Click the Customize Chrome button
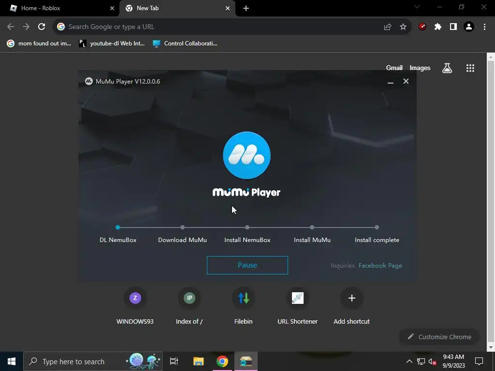The height and width of the screenshot is (371, 495). [x=439, y=337]
